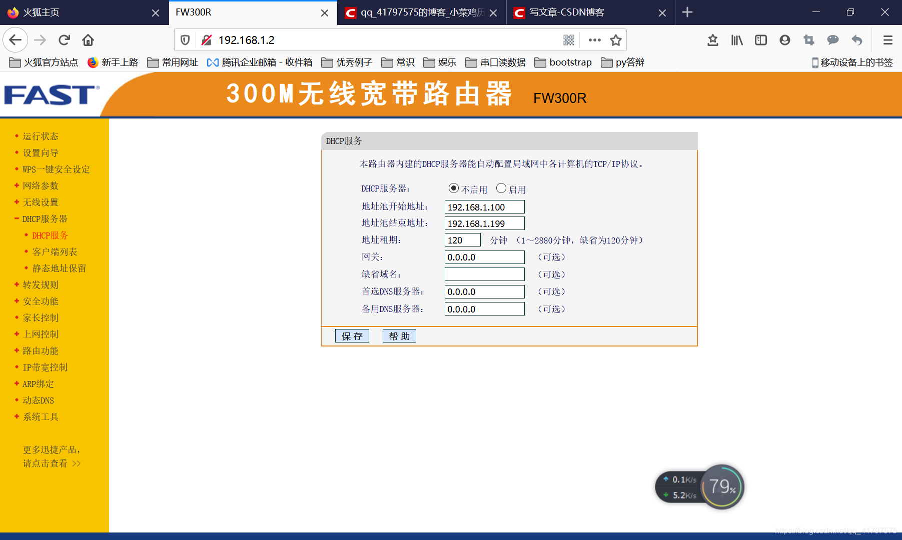902x540 pixels.
Task: Click the browser forward arrow
Action: tap(40, 40)
